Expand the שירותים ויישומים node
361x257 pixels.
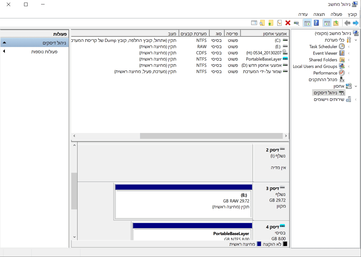coord(356,99)
